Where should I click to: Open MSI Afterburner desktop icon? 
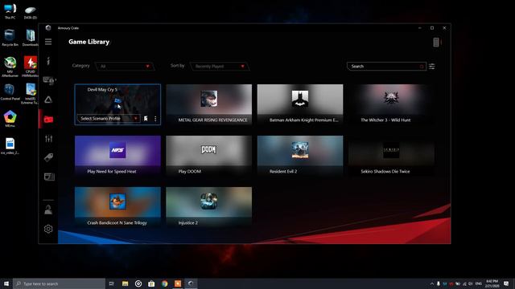(x=10, y=67)
